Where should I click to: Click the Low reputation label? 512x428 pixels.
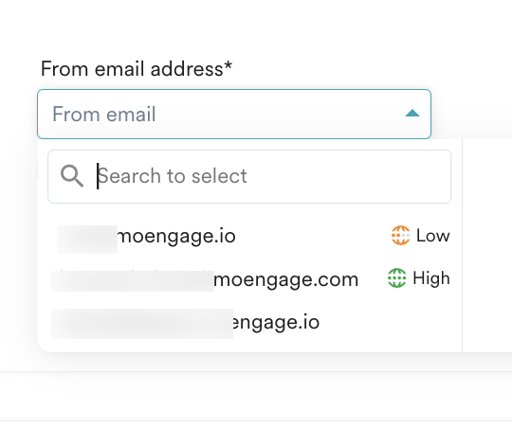(x=432, y=235)
